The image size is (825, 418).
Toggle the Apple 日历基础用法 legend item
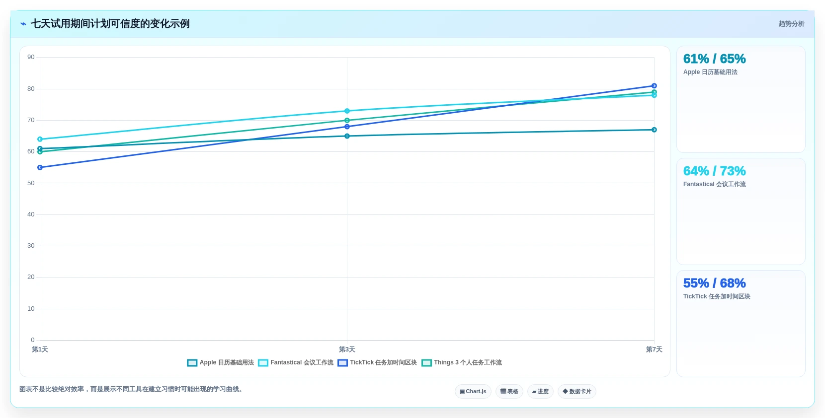[x=220, y=362]
